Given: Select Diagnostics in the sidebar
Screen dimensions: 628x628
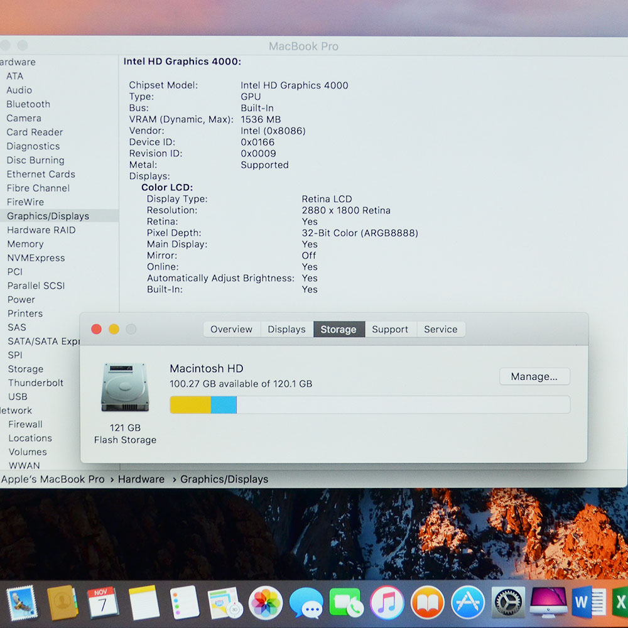Looking at the screenshot, I should [33, 146].
